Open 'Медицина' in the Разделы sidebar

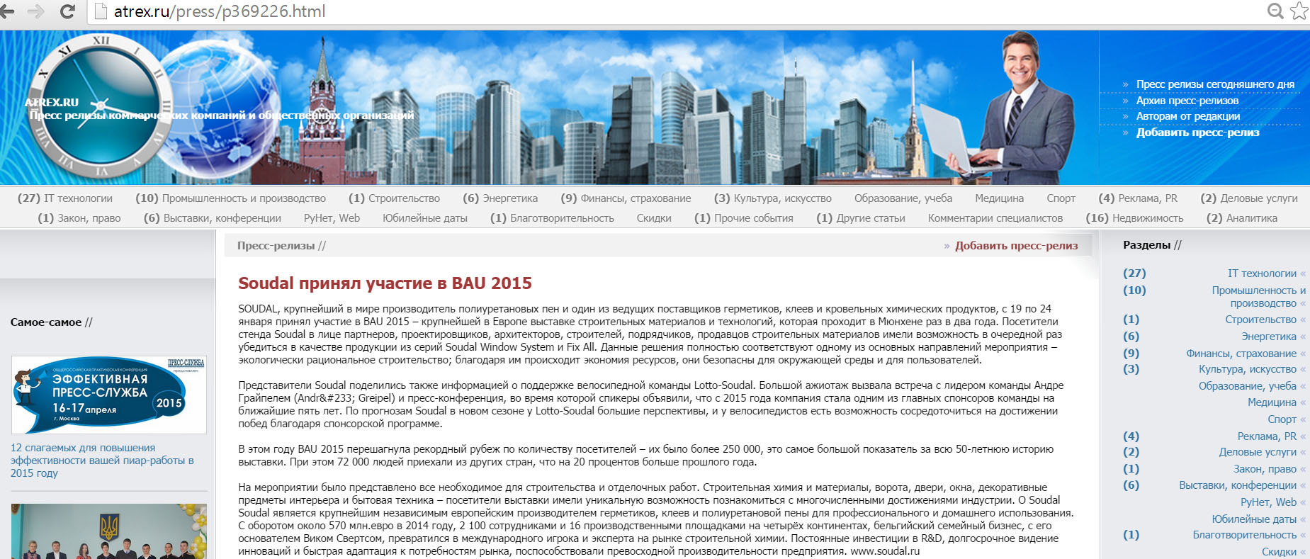(1272, 402)
